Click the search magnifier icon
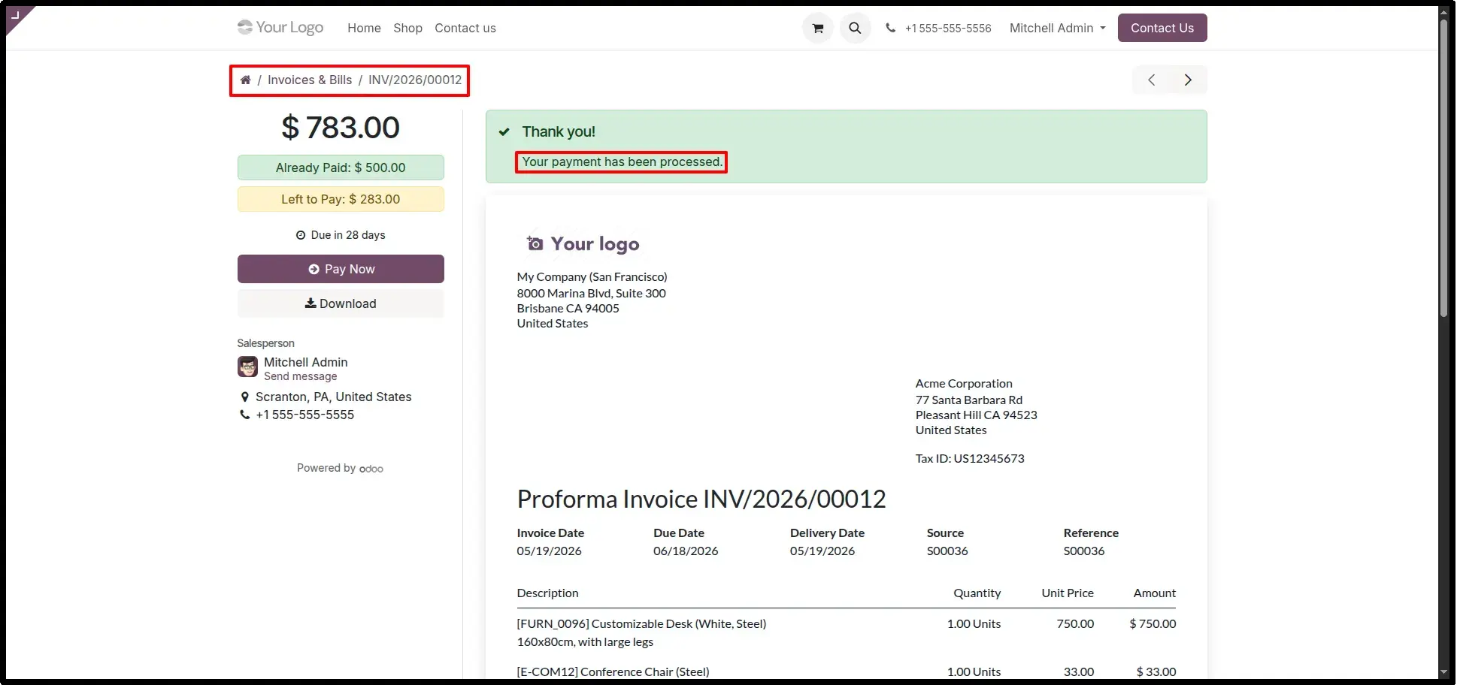Image resolution: width=1457 pixels, height=685 pixels. (855, 29)
